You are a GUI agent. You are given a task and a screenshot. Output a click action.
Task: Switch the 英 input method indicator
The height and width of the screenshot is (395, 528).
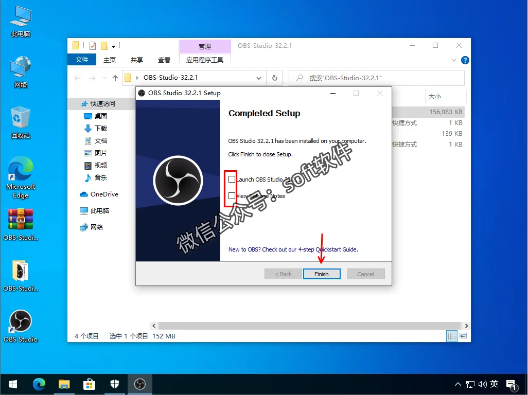coord(495,384)
